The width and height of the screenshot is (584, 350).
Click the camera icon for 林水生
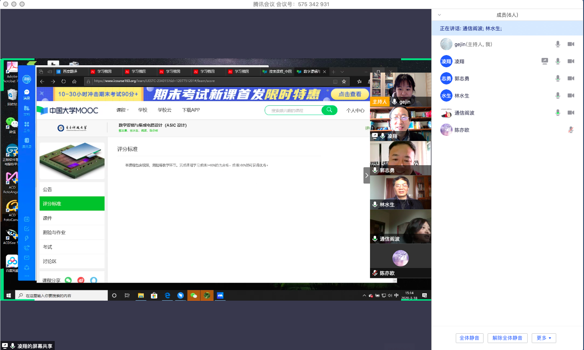571,95
